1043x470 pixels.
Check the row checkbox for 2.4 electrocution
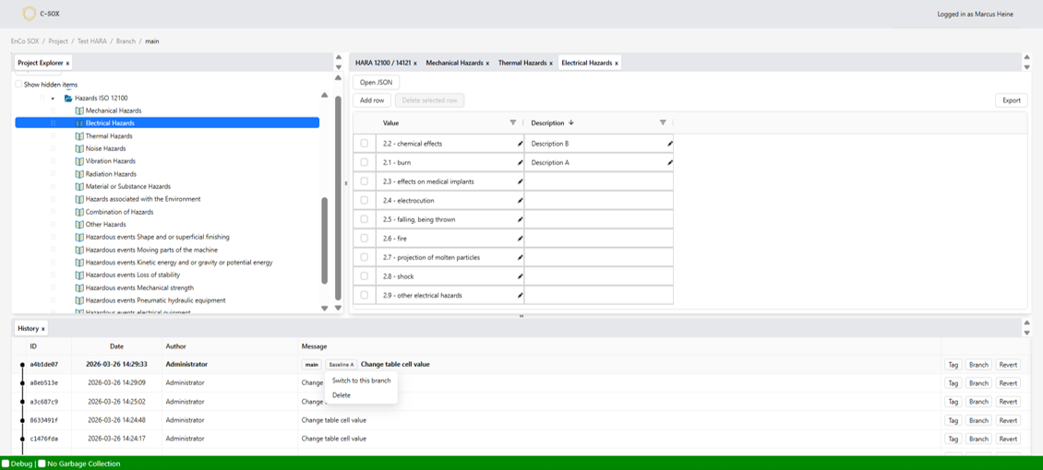364,201
